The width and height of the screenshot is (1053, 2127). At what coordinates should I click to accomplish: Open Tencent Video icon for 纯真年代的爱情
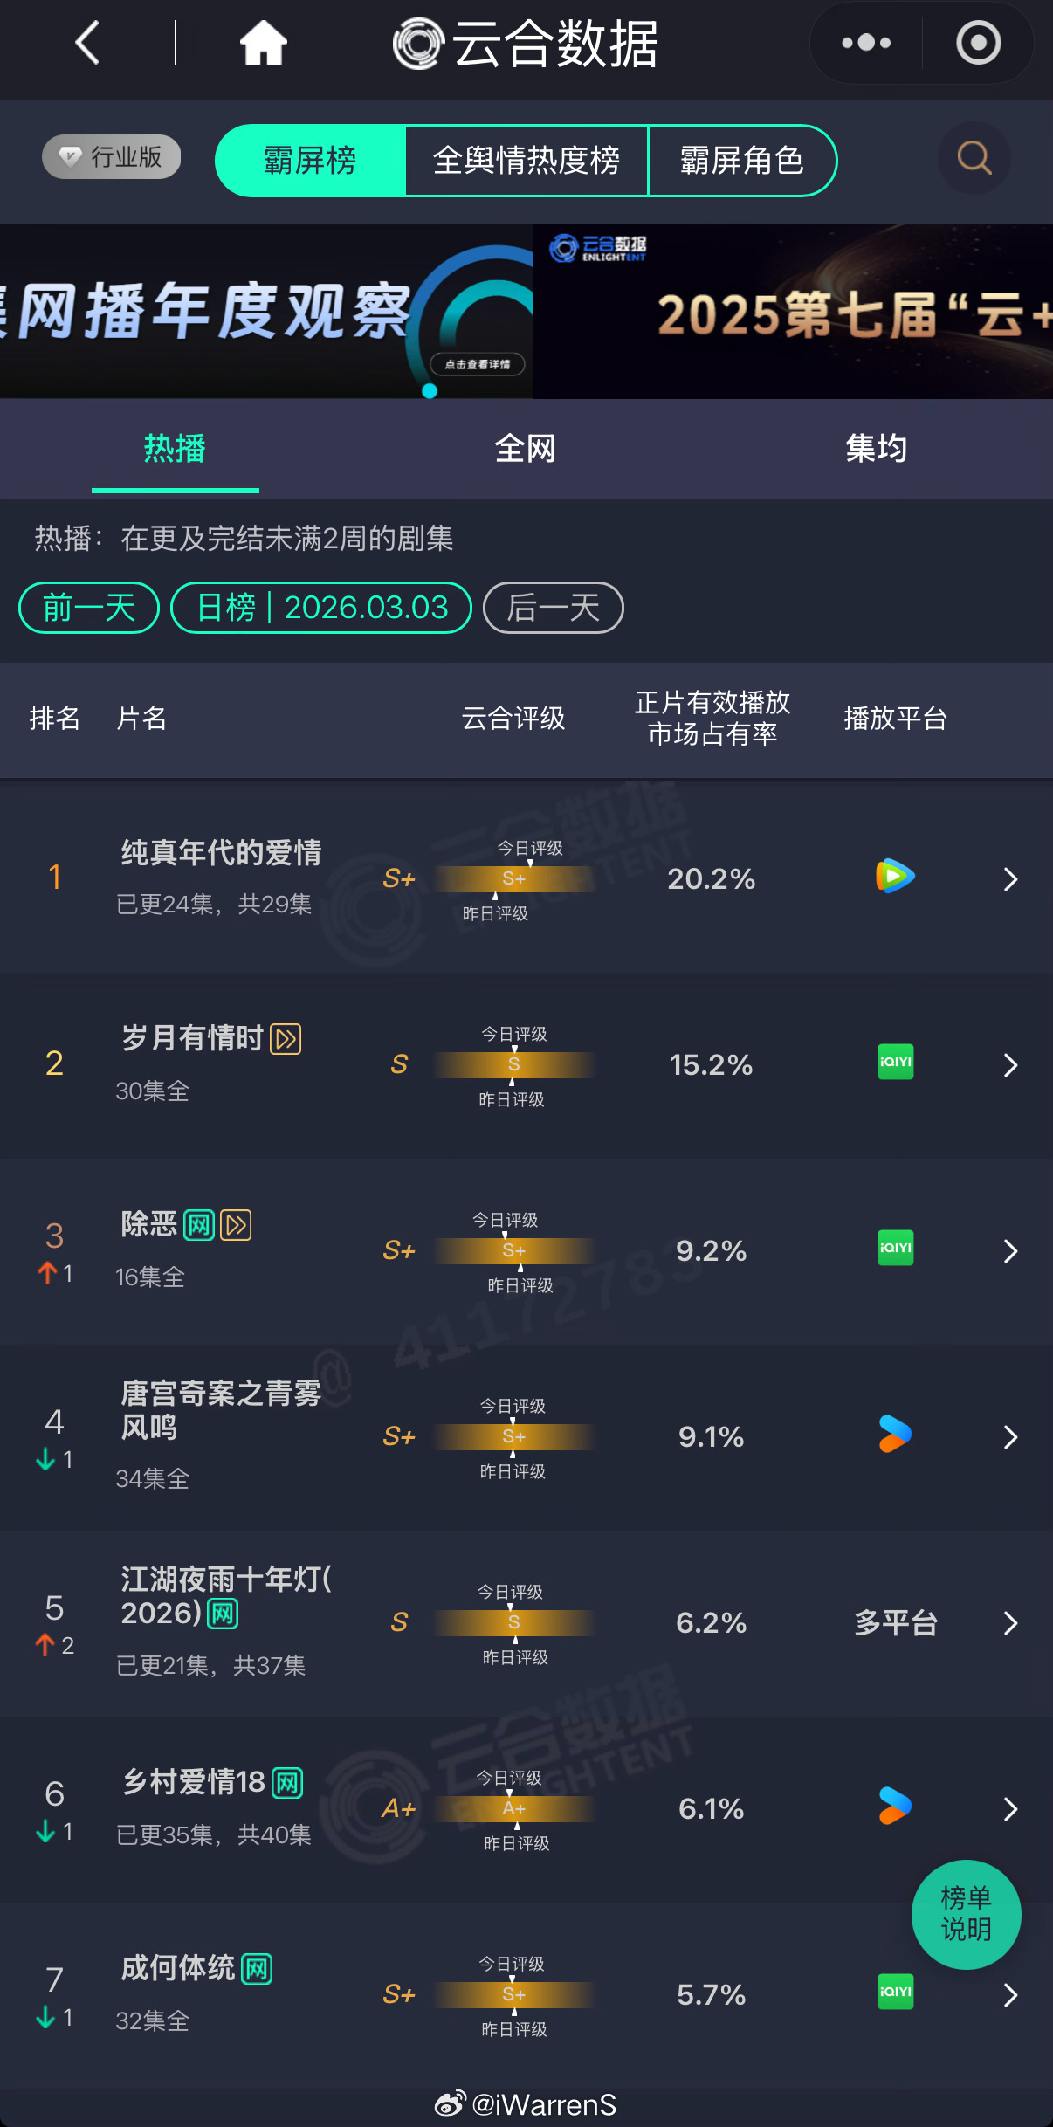pyautogui.click(x=893, y=878)
